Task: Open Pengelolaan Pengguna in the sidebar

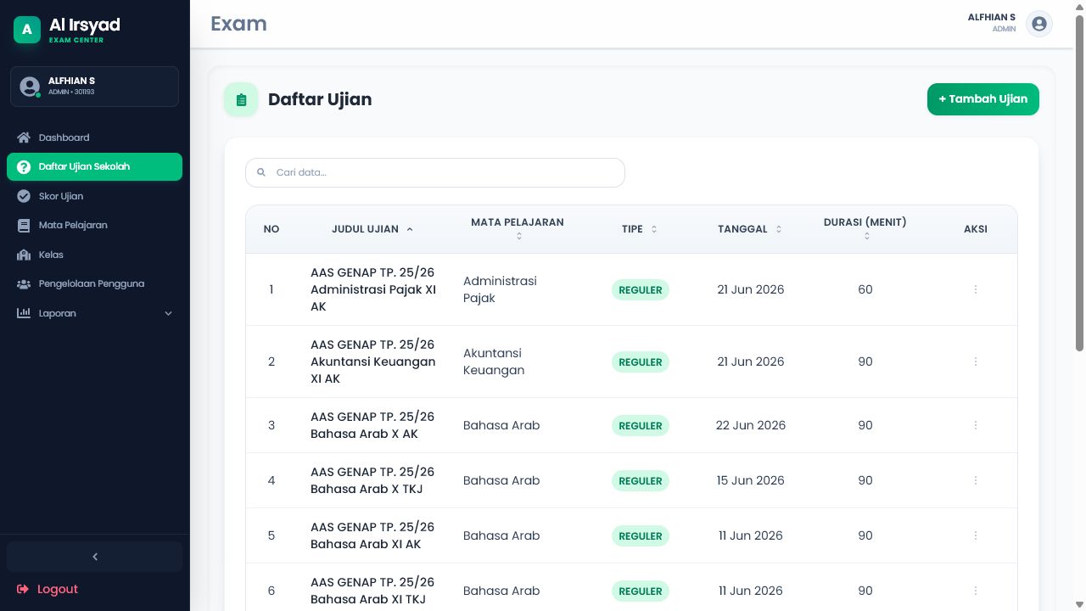Action: 94,283
